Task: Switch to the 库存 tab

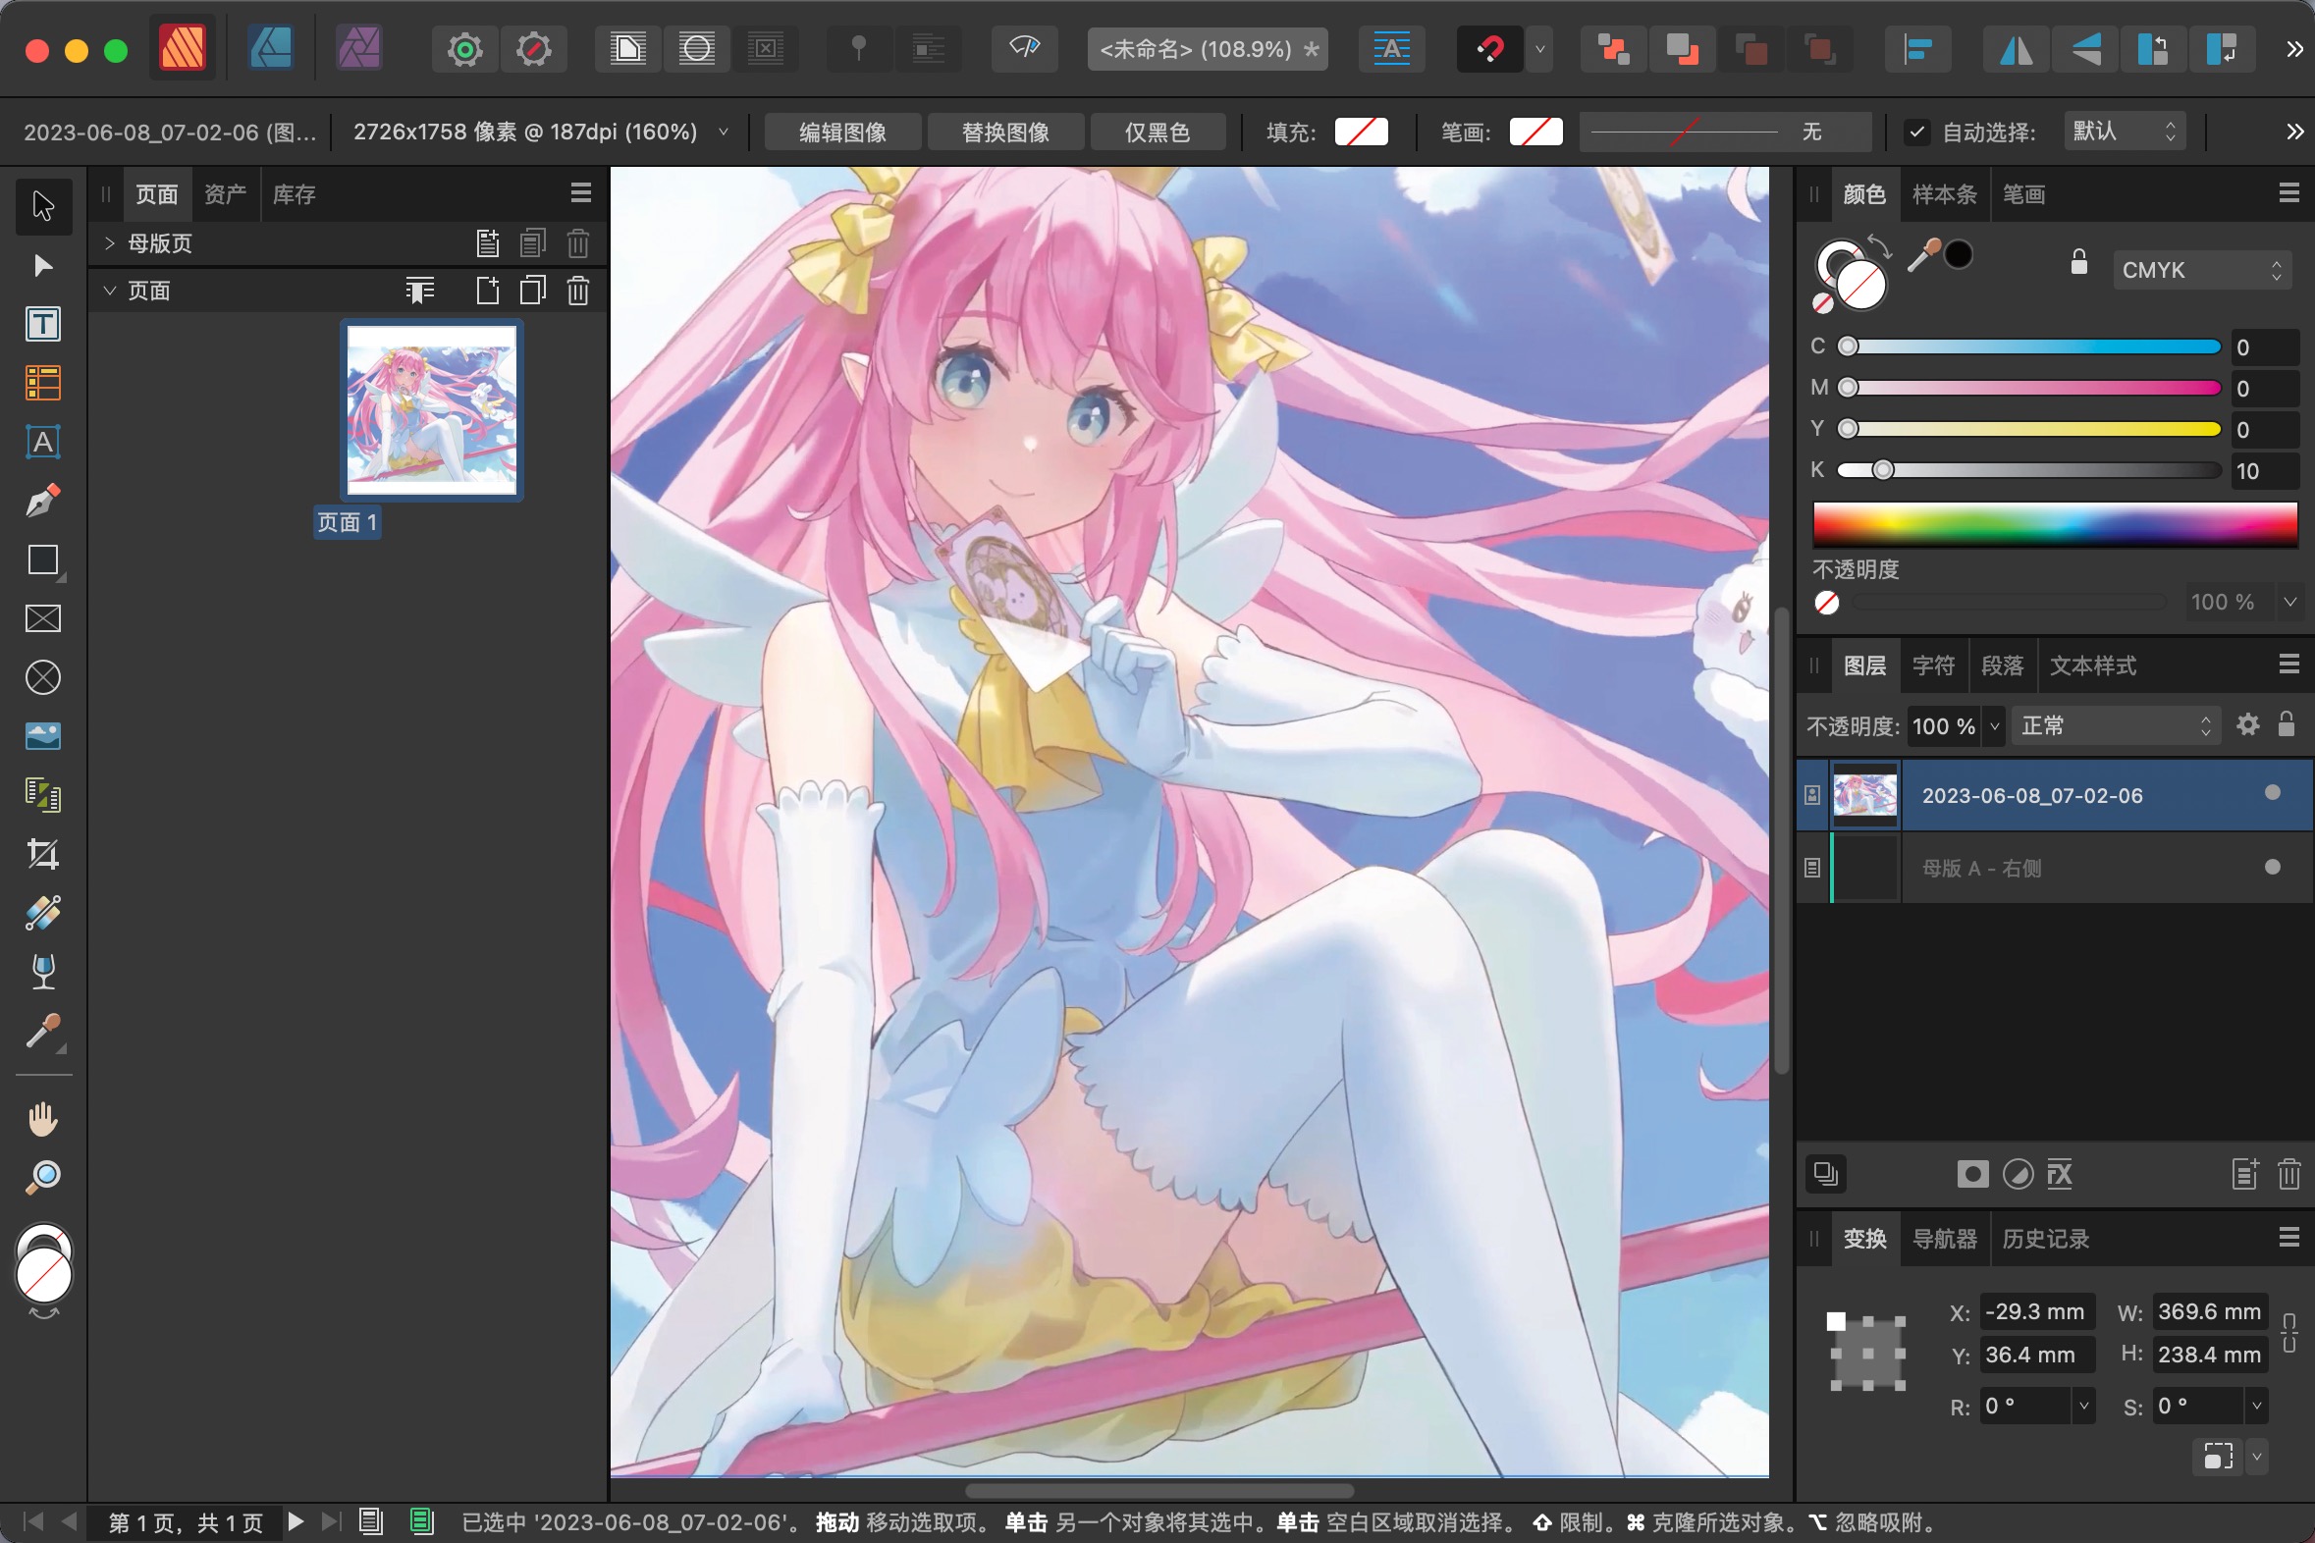Action: tap(294, 194)
